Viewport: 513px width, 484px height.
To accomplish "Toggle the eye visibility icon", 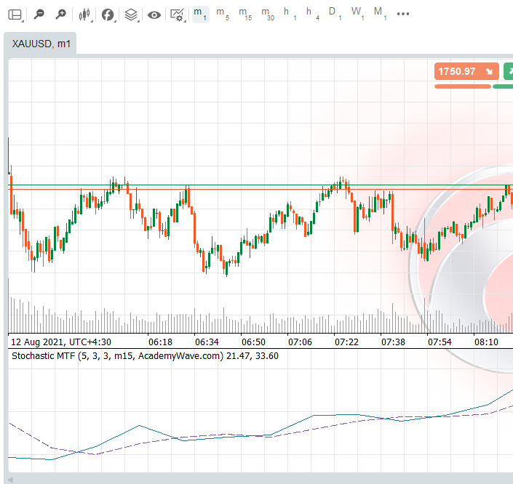I will [154, 15].
